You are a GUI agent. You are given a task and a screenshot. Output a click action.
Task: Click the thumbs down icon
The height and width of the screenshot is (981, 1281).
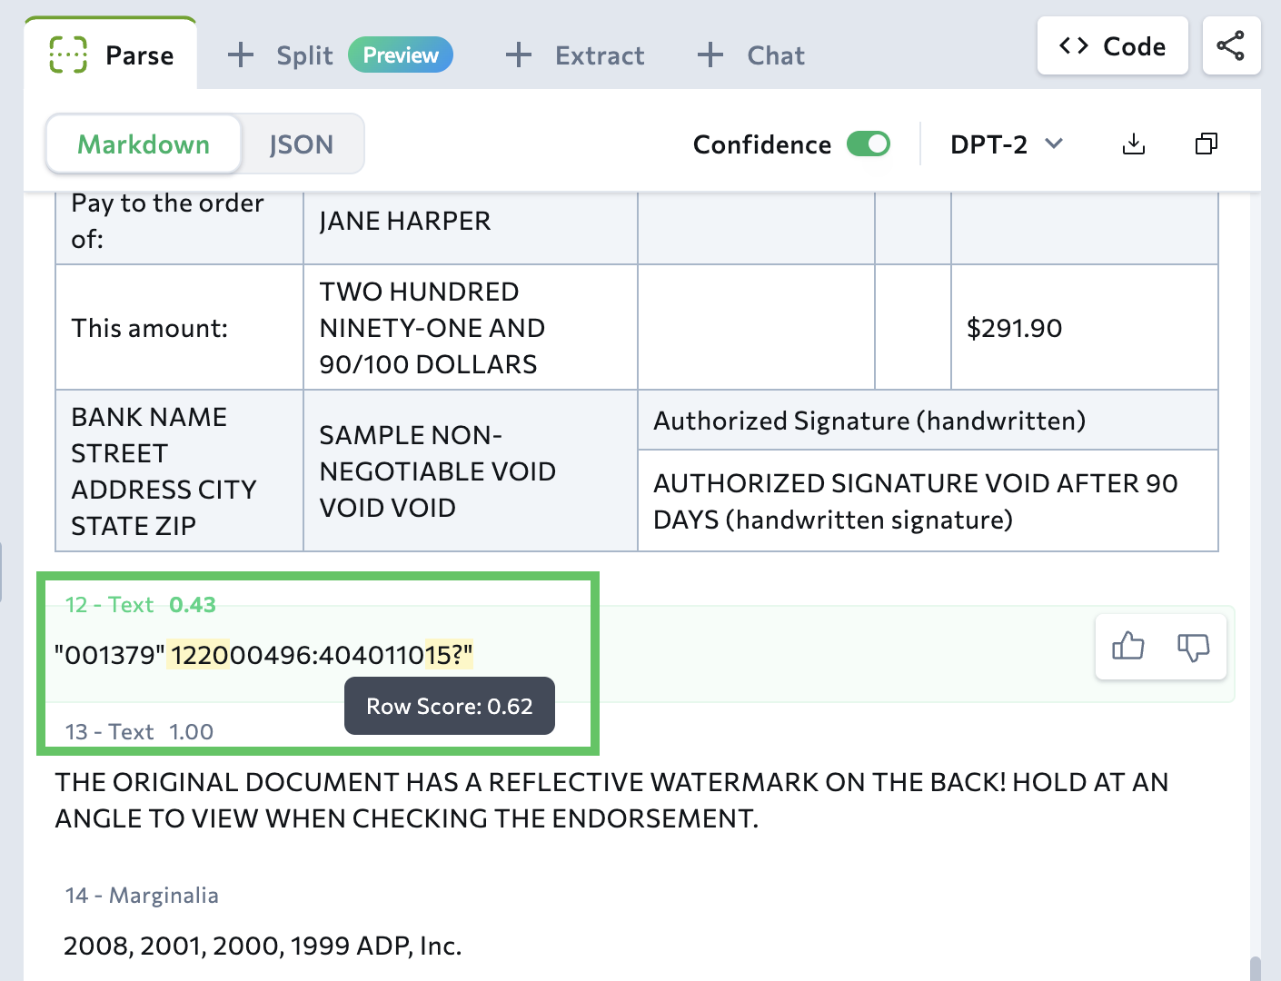[1194, 646]
